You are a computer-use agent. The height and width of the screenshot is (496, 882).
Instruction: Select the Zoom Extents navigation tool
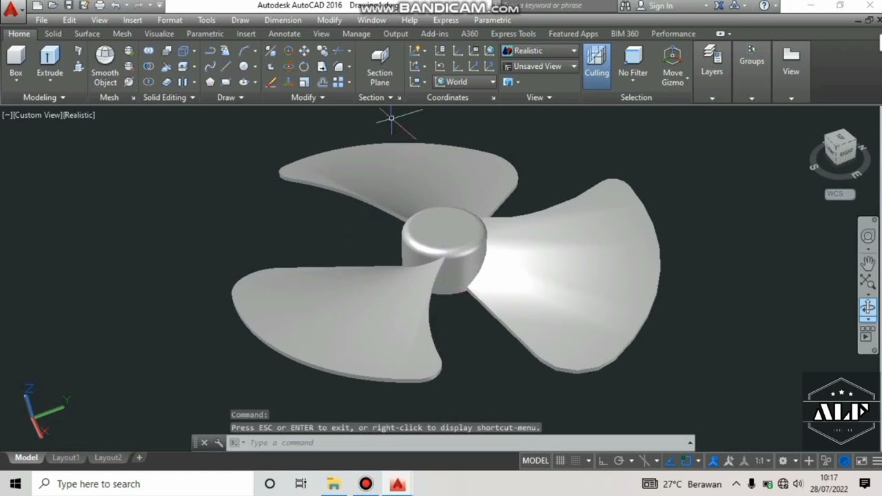coord(868,282)
